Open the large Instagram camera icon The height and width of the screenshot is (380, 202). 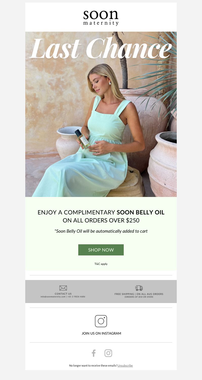click(x=101, y=321)
